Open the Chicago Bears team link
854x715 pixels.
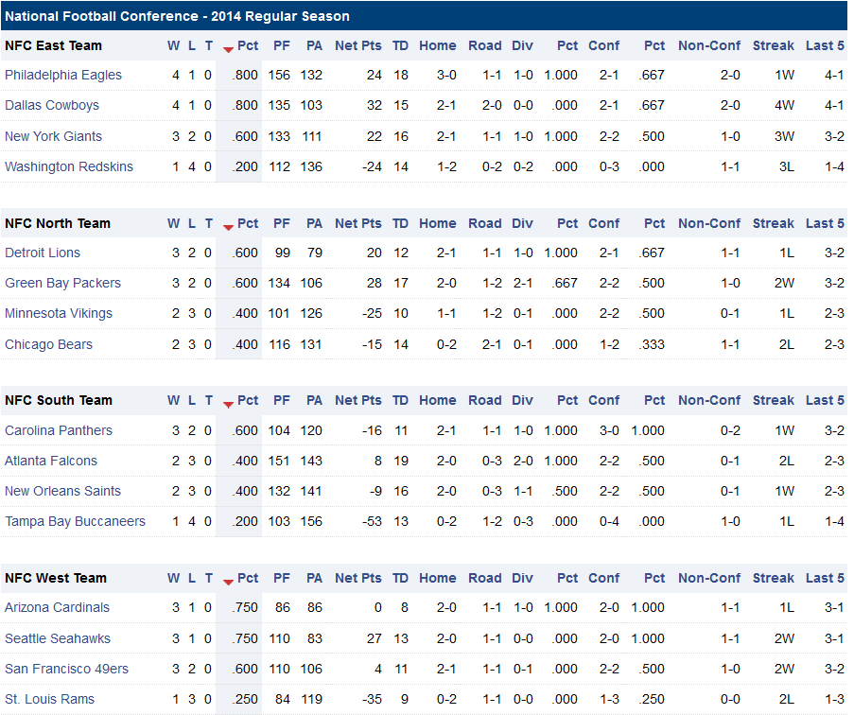(x=48, y=344)
